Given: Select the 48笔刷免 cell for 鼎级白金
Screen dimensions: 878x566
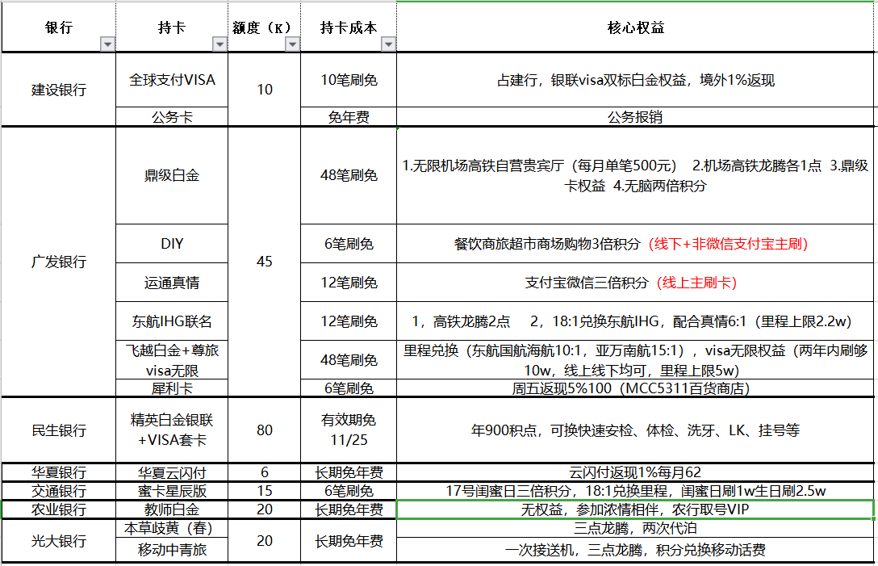Looking at the screenshot, I should click(x=349, y=176).
